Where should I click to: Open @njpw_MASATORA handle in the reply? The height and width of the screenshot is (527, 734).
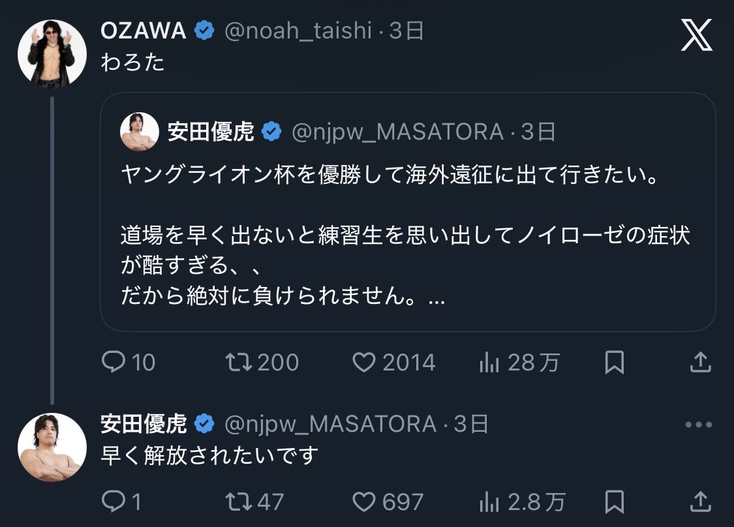(330, 425)
